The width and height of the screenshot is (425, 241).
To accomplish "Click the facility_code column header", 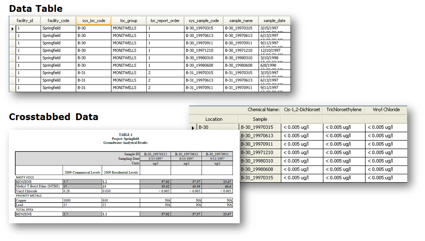I will coord(58,21).
